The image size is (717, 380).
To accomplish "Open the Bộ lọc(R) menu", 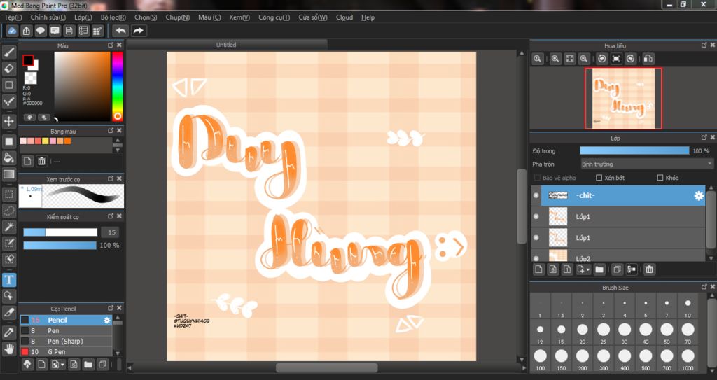I will (x=113, y=17).
